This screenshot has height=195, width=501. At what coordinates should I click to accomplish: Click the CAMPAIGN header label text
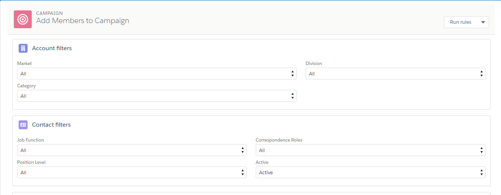click(50, 13)
